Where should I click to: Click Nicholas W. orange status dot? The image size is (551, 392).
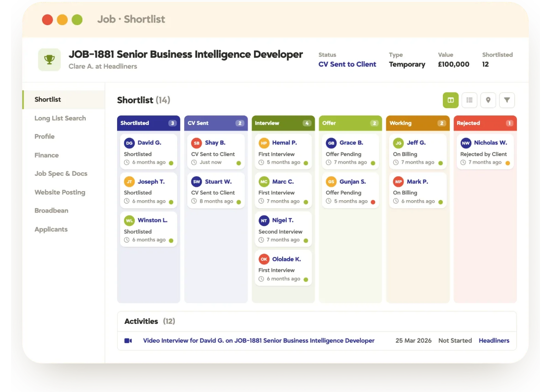(x=508, y=163)
